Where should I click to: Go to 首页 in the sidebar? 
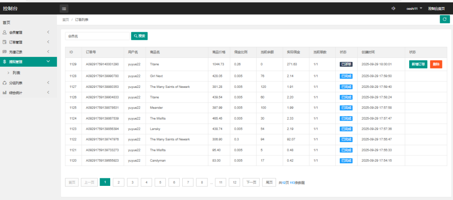pos(7,23)
